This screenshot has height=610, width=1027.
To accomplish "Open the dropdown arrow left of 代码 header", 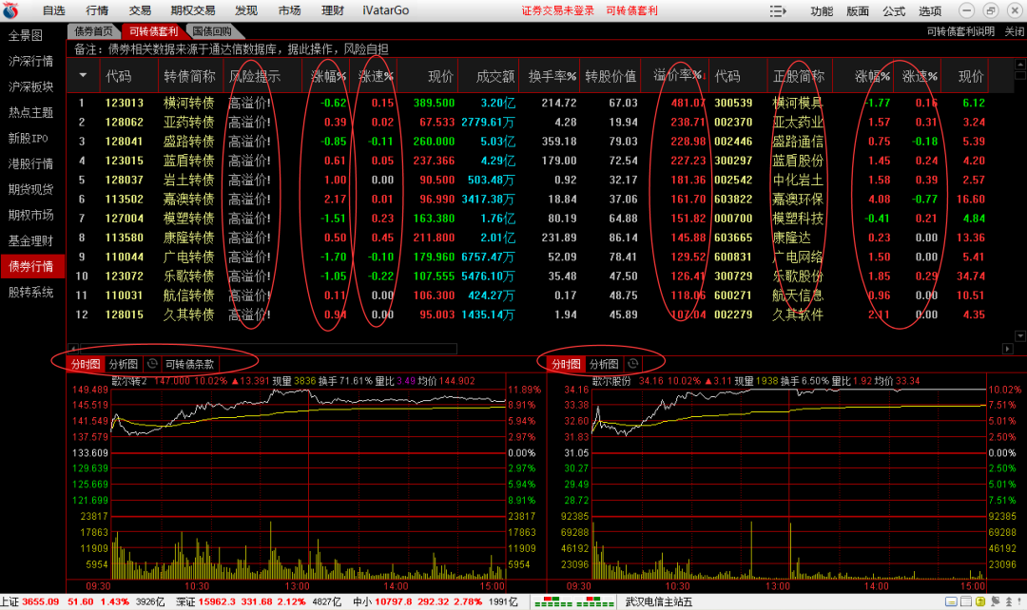I will pos(83,76).
